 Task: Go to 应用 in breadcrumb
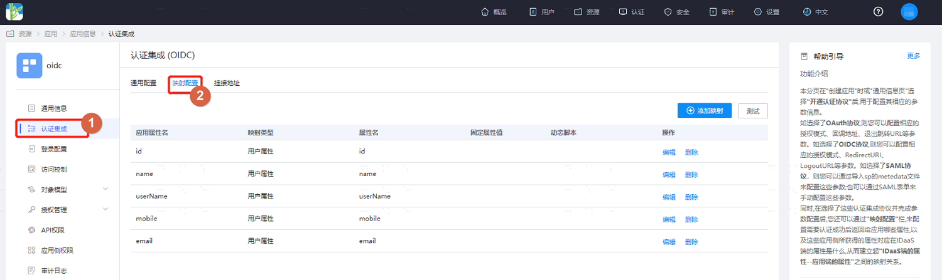[51, 34]
